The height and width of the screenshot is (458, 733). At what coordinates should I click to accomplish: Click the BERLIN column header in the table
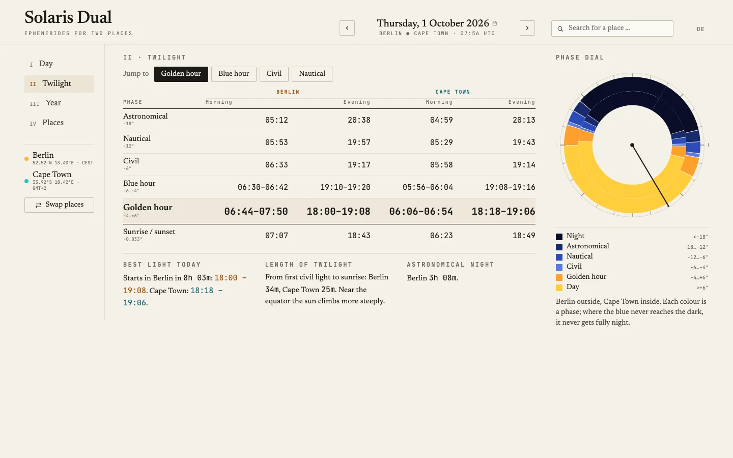tap(288, 92)
